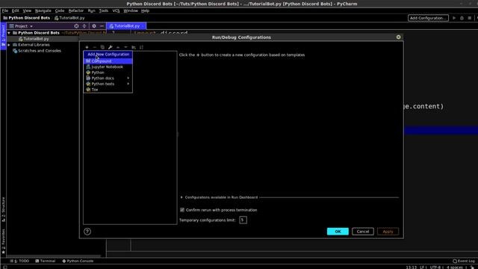Click the wrench Edit Templates icon
478x269 pixels.
[x=110, y=47]
